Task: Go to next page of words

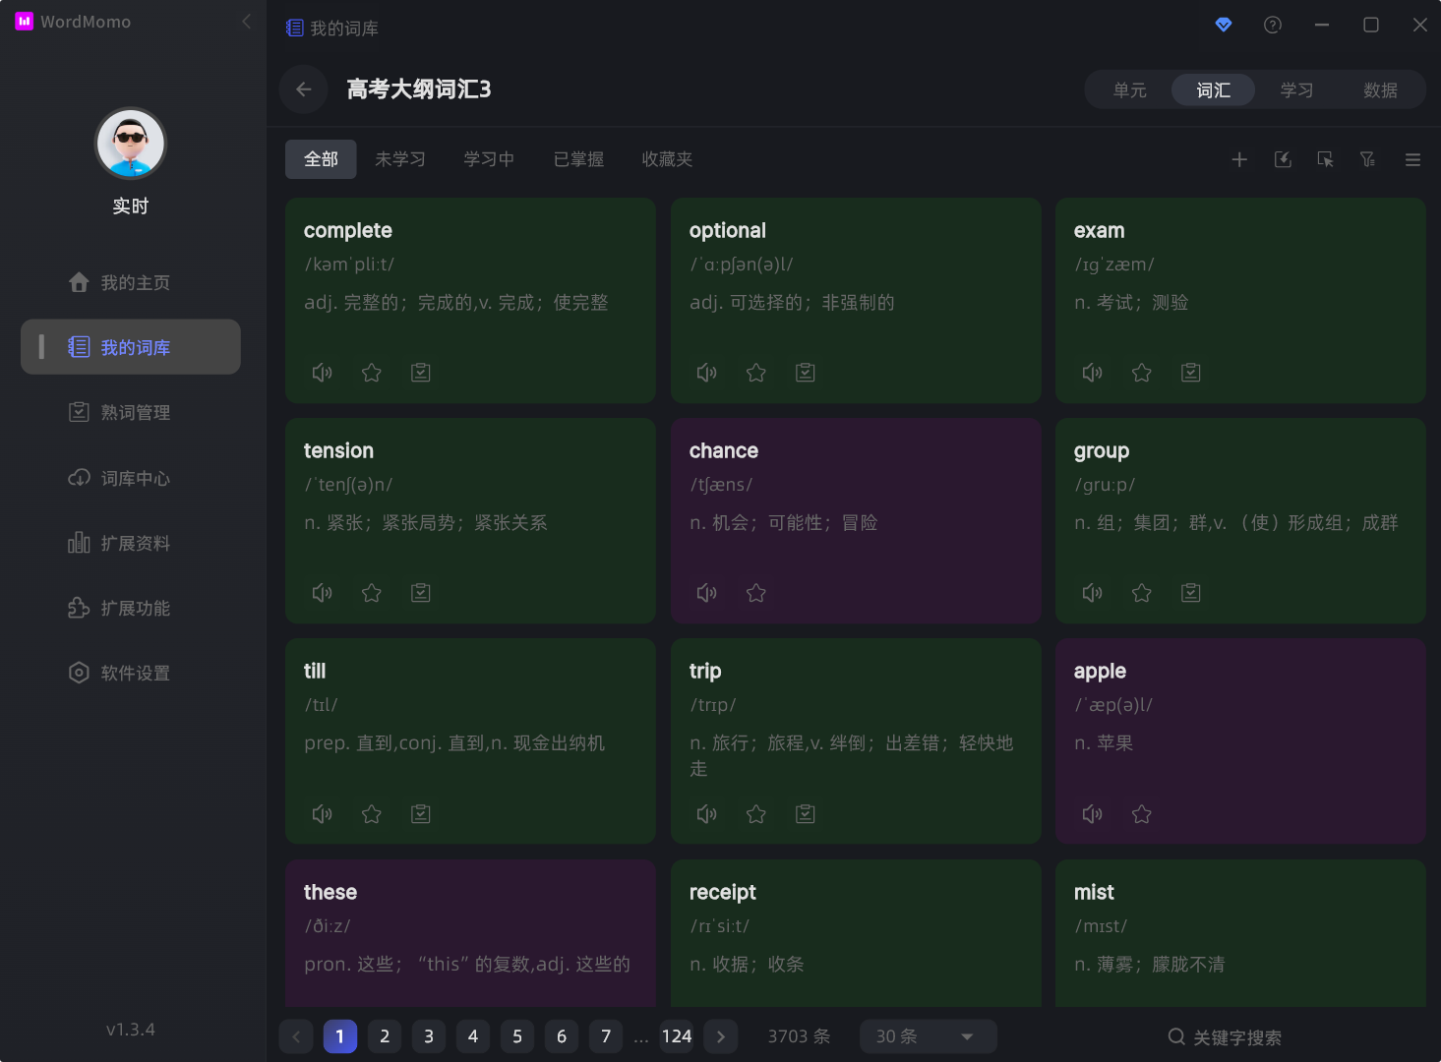Action: pyautogui.click(x=721, y=1036)
